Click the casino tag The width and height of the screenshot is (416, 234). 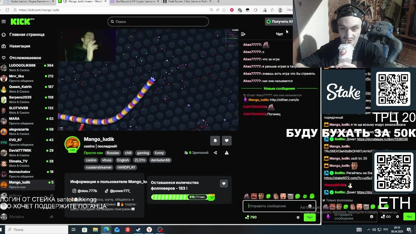pyautogui.click(x=91, y=160)
